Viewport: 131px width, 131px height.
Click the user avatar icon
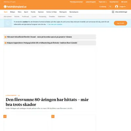(117, 7)
